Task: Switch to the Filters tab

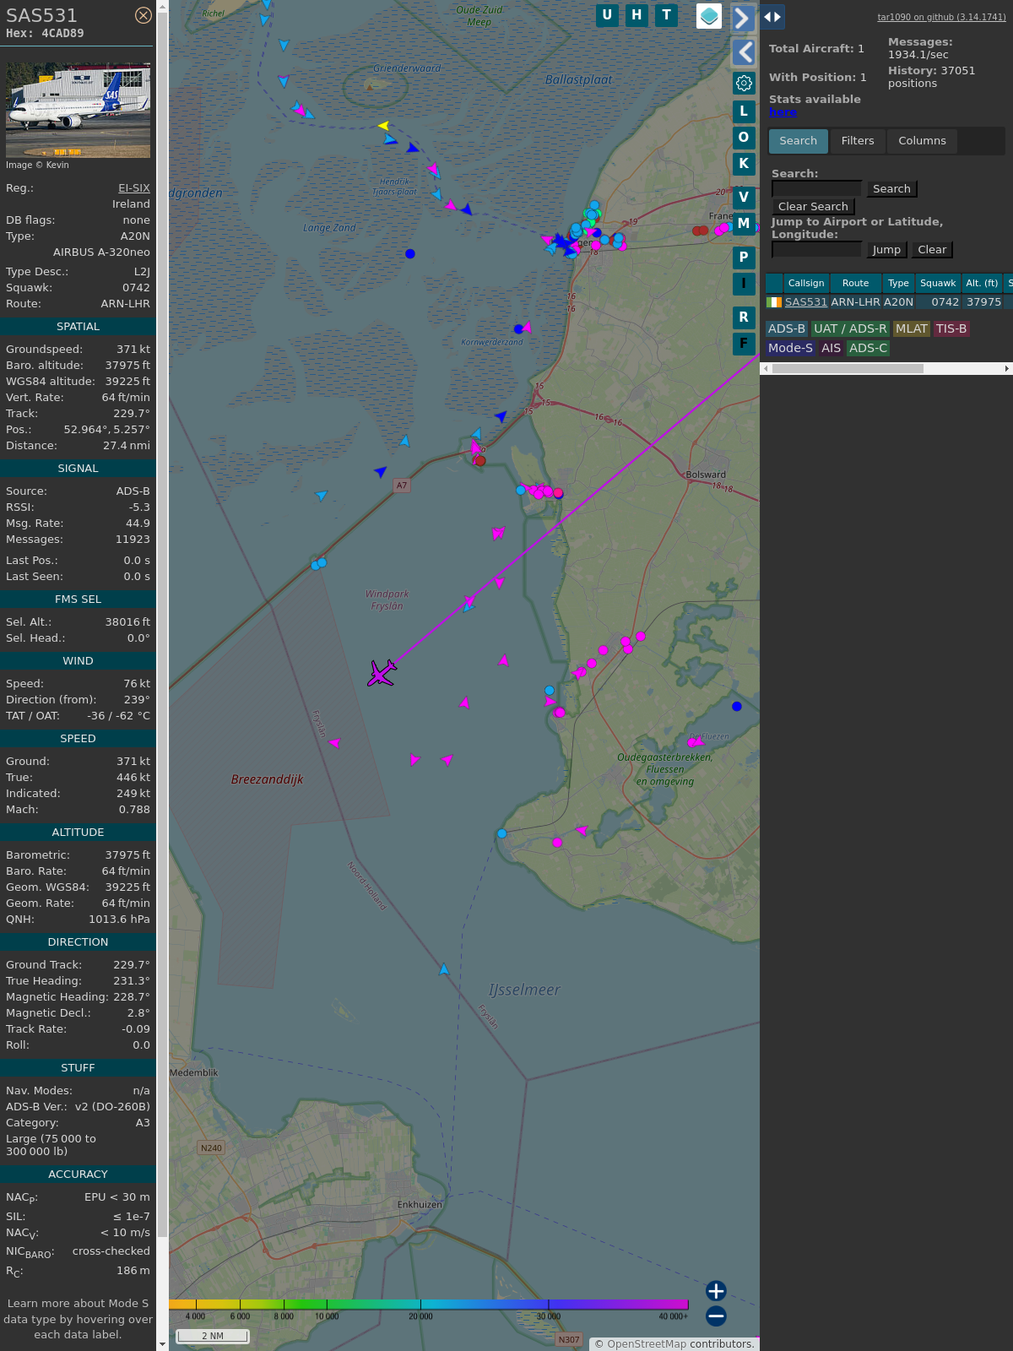Action: [x=858, y=141]
